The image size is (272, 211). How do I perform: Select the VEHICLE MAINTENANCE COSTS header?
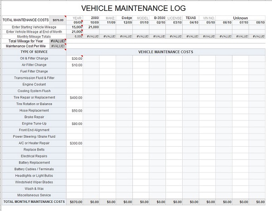pyautogui.click(x=166, y=52)
